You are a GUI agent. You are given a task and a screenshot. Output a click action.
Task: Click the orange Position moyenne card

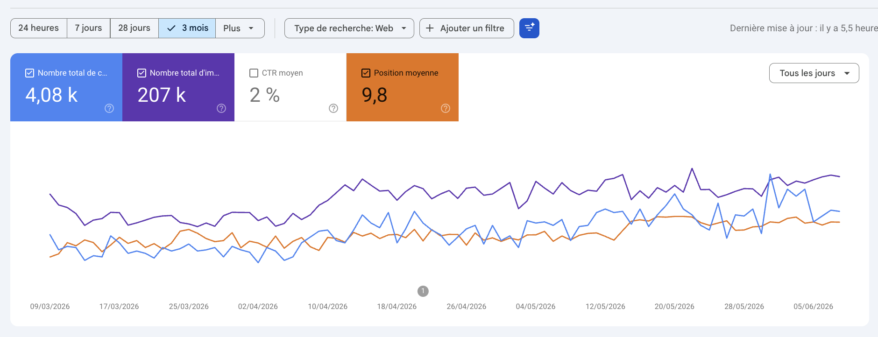[x=403, y=87]
